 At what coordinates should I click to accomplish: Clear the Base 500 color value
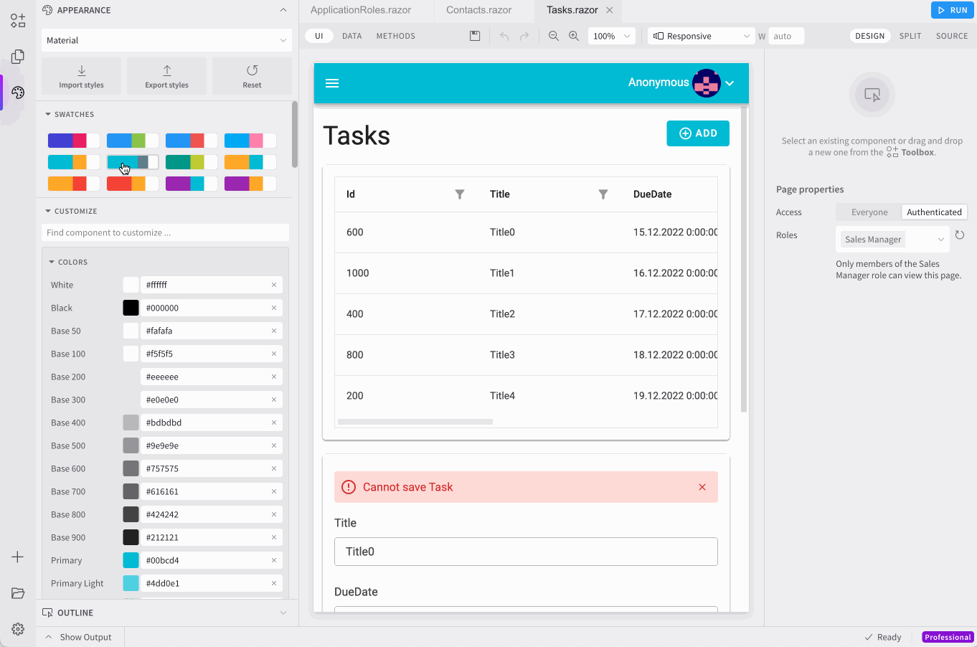(274, 445)
